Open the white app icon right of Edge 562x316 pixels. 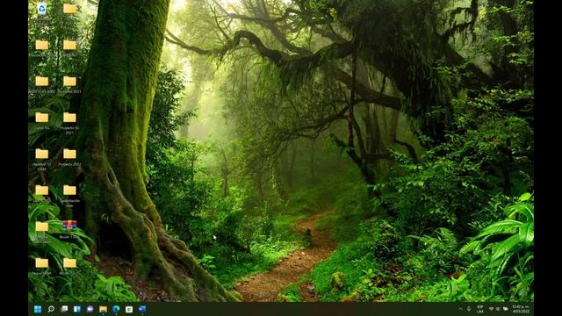click(129, 309)
